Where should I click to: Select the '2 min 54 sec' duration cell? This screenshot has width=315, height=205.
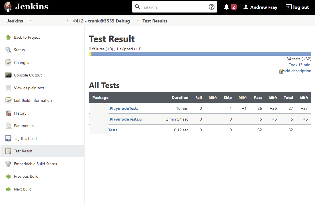tap(177, 119)
